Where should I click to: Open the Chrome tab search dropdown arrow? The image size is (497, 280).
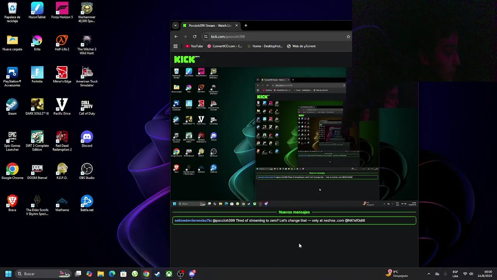[176, 26]
